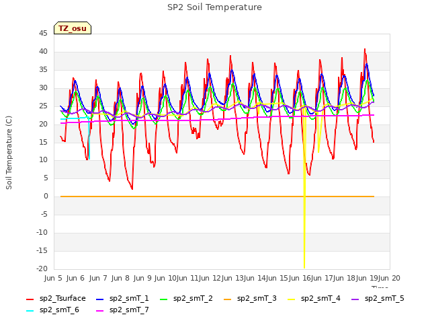Click the SP2 Soil Temperature chart title
Screen dimensions: 430x323
pos(214,7)
